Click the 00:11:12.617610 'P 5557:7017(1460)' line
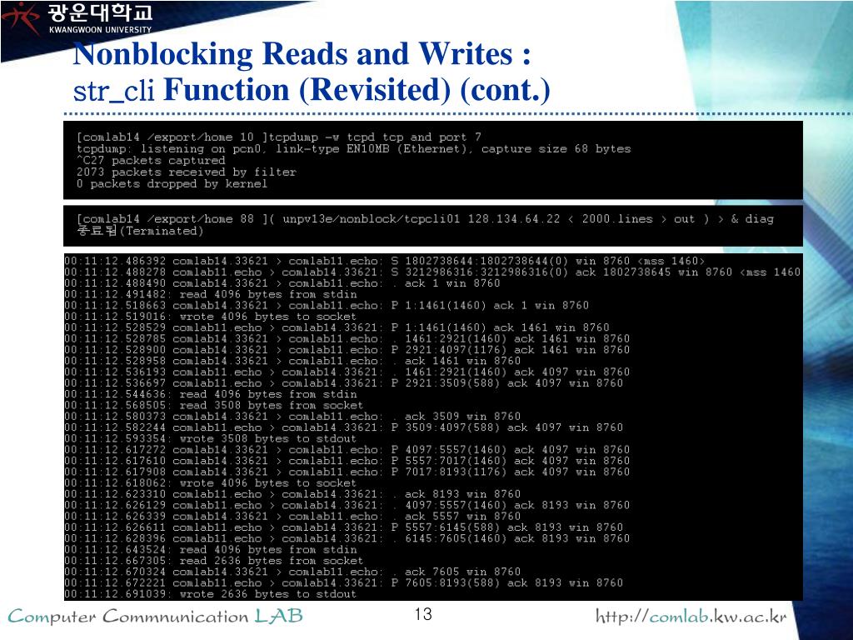Image resolution: width=853 pixels, height=640 pixels. point(347,461)
